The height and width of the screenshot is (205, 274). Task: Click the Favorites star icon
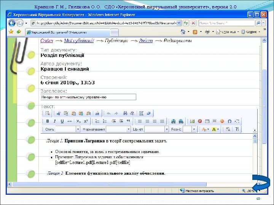pyautogui.click(x=11, y=32)
